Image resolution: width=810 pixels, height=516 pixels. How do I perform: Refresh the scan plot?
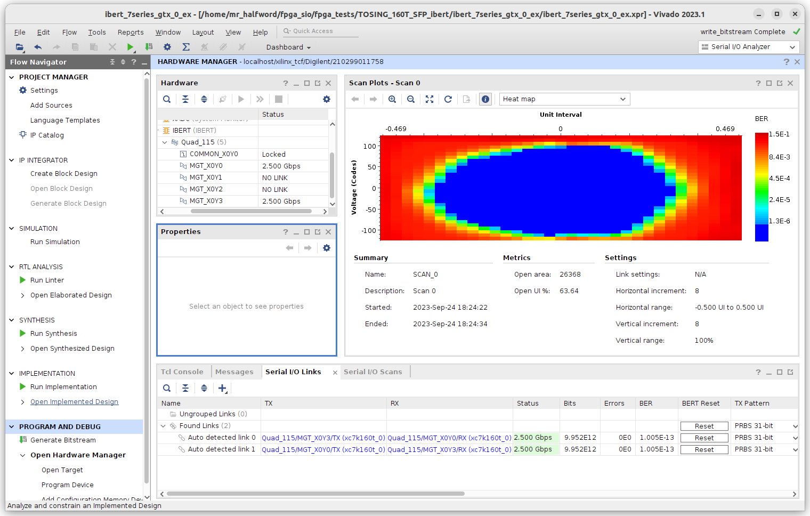coord(448,99)
